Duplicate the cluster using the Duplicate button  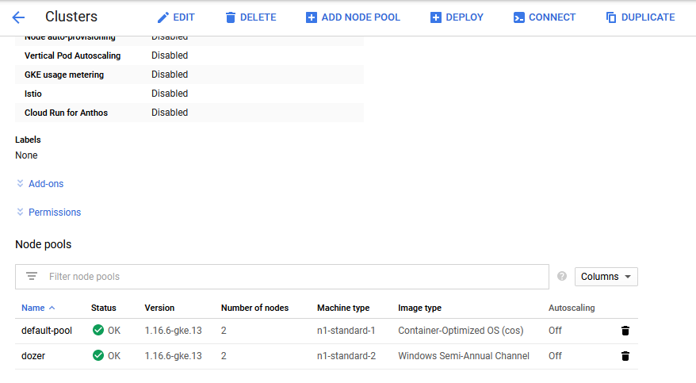[640, 17]
